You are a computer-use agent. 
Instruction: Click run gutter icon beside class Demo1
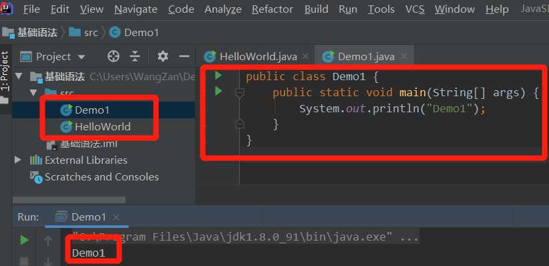218,76
